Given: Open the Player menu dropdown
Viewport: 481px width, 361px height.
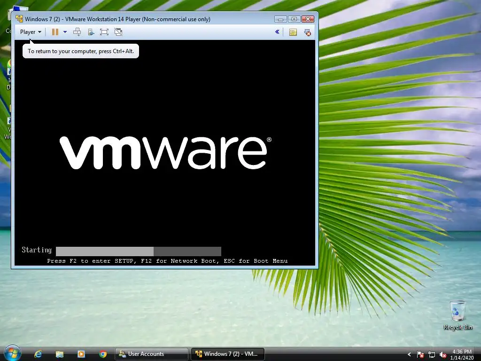Looking at the screenshot, I should point(31,32).
